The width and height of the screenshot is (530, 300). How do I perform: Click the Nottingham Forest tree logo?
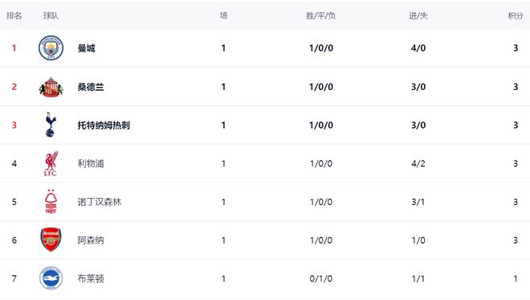[x=51, y=201]
